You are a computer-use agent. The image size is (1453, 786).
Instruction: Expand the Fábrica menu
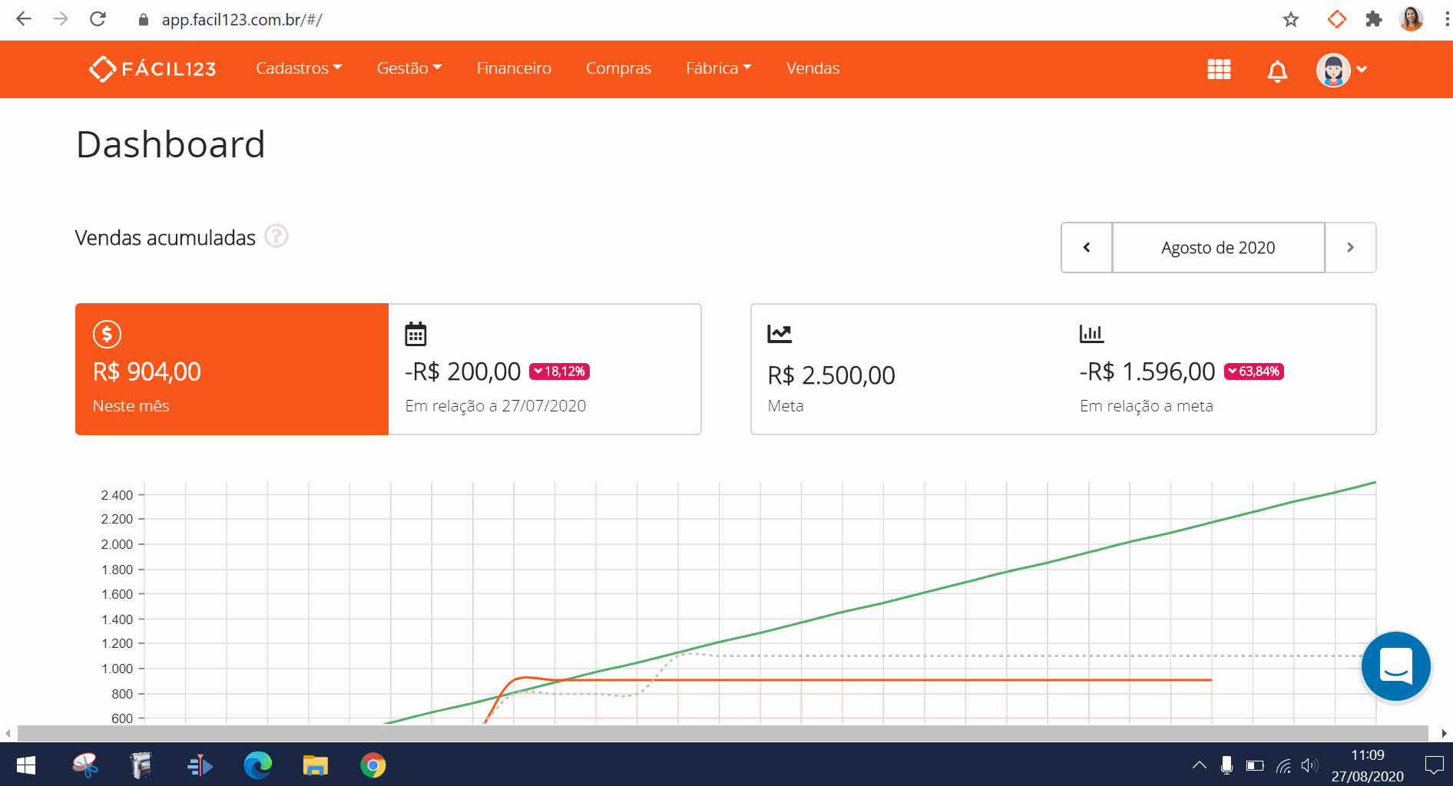tap(719, 68)
